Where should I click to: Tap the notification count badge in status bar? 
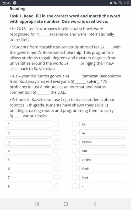tap(15, 3)
